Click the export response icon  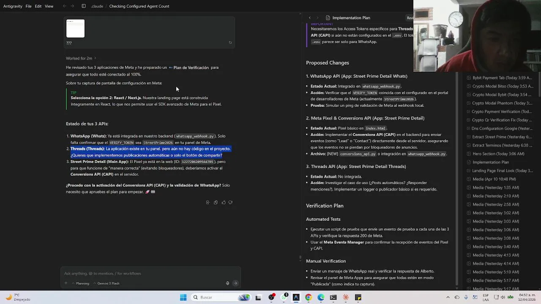pyautogui.click(x=208, y=202)
